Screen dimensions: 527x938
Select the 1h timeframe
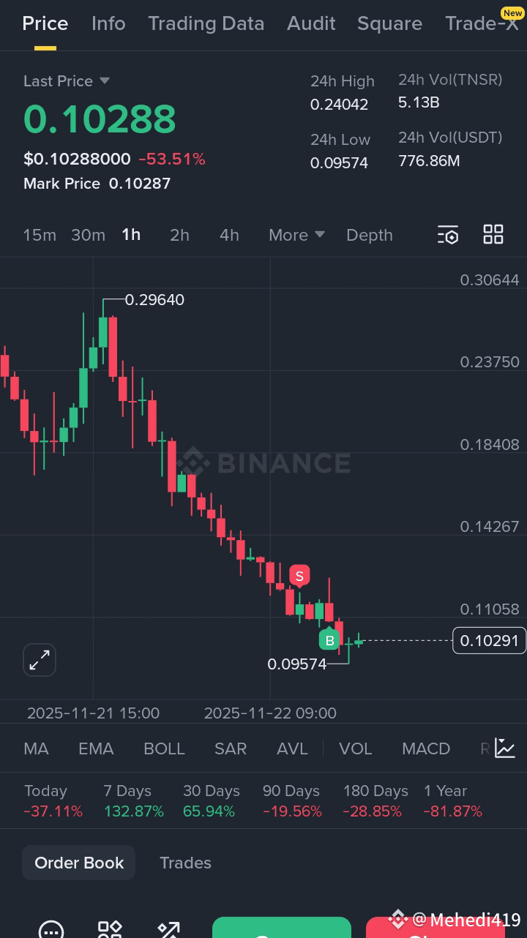pyautogui.click(x=131, y=234)
